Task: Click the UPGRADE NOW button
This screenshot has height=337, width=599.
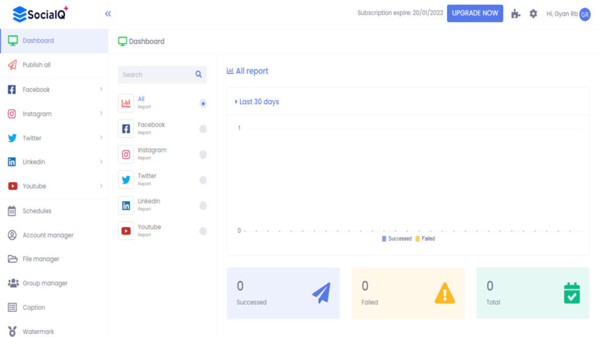Action: (x=474, y=13)
